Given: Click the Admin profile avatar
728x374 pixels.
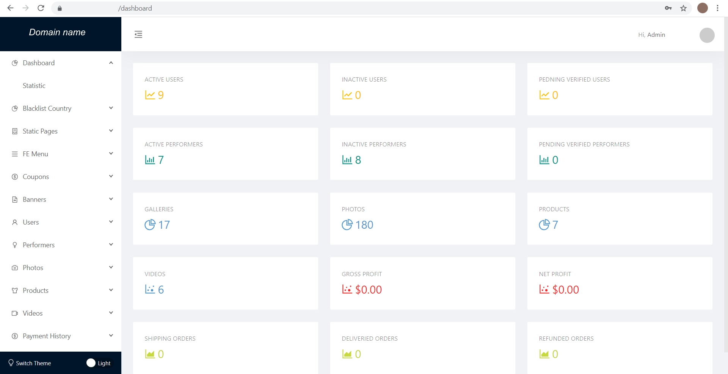Looking at the screenshot, I should [707, 35].
